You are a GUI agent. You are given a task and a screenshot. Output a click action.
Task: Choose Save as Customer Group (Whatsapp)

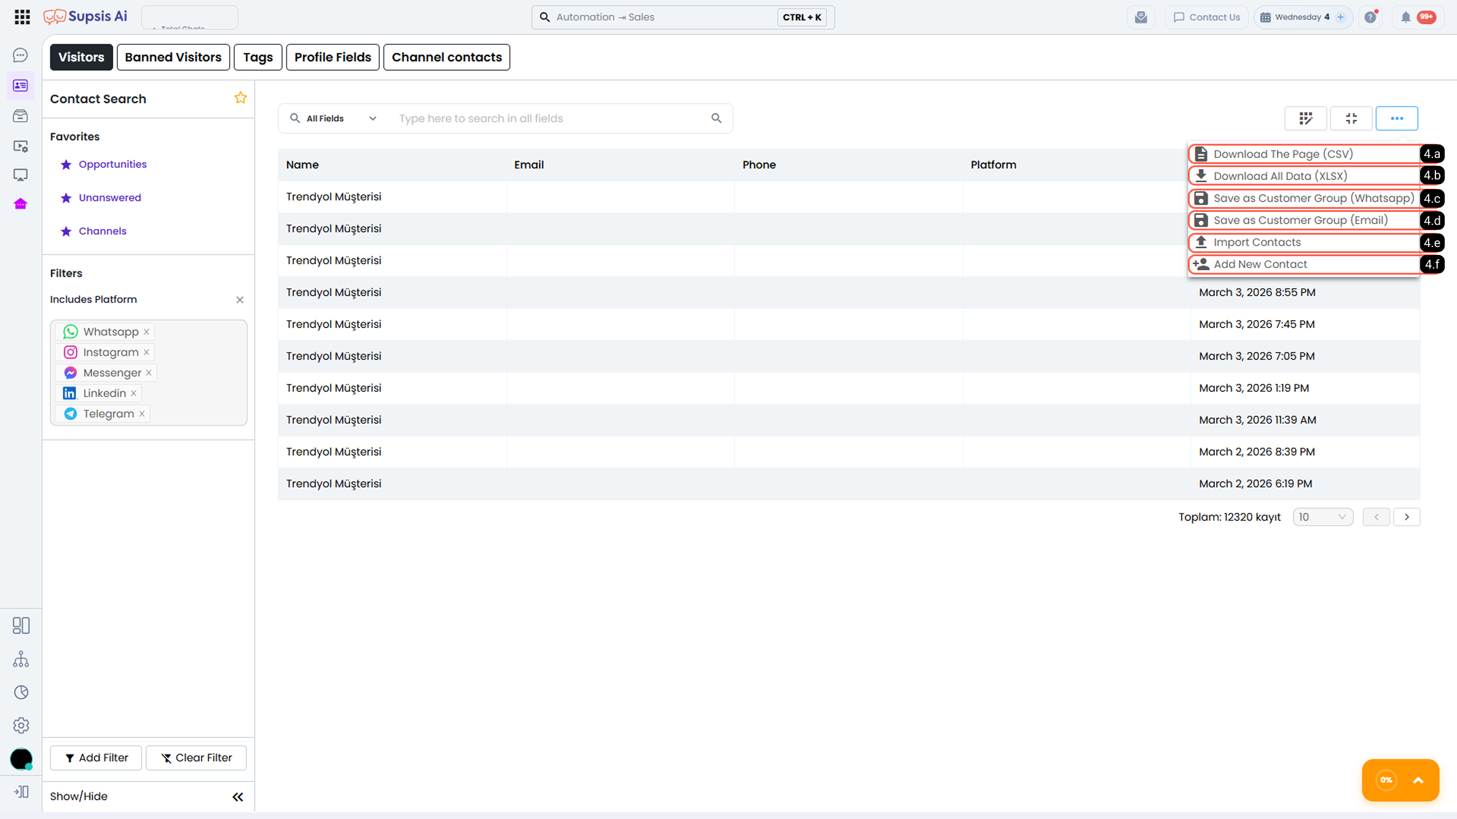click(x=1304, y=198)
